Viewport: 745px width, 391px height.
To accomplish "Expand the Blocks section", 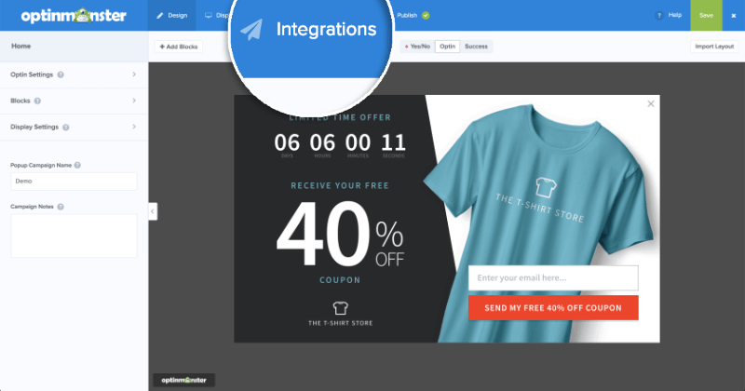I will click(x=133, y=100).
